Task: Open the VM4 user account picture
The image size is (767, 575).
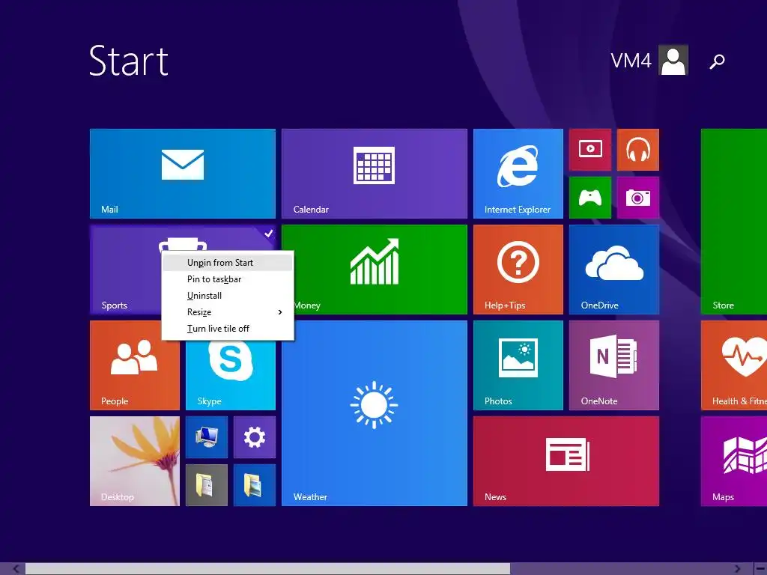Action: pos(673,60)
